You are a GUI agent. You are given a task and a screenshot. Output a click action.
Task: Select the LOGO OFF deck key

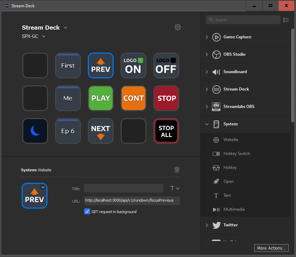[166, 65]
